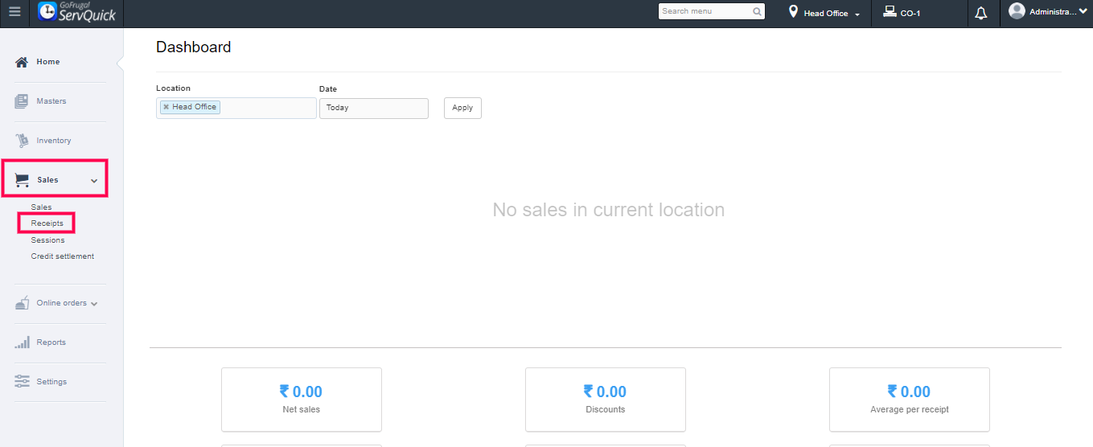This screenshot has height=447, width=1093.
Task: Click the Date field showing Today
Action: [x=373, y=108]
